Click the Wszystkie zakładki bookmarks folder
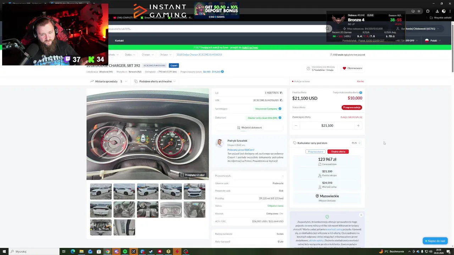This screenshot has width=454, height=255. [441, 17]
